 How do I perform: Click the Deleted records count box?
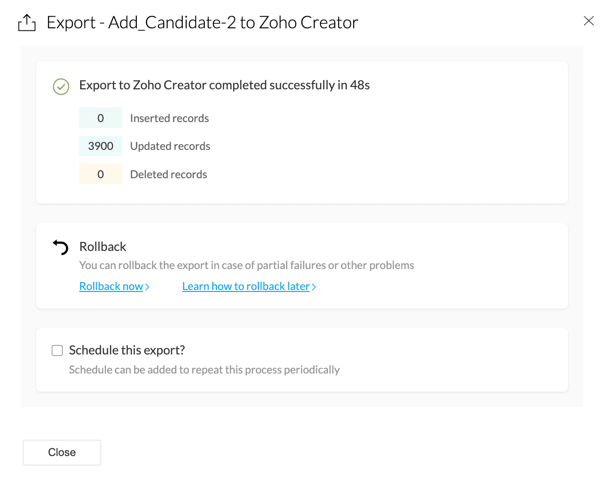[101, 174]
